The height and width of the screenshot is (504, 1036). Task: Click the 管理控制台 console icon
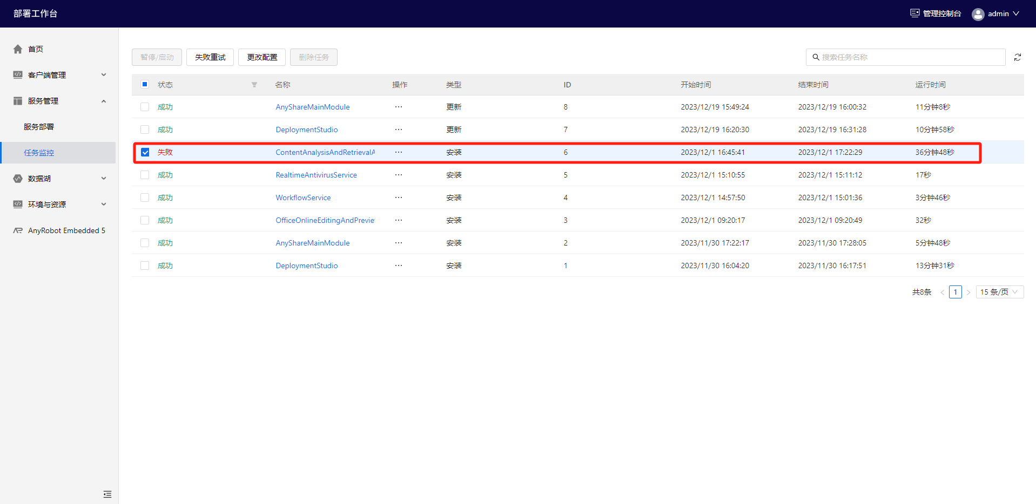pyautogui.click(x=914, y=13)
